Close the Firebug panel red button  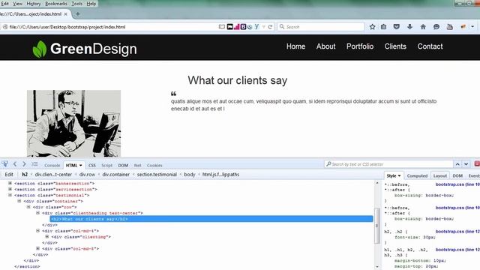pyautogui.click(x=477, y=163)
